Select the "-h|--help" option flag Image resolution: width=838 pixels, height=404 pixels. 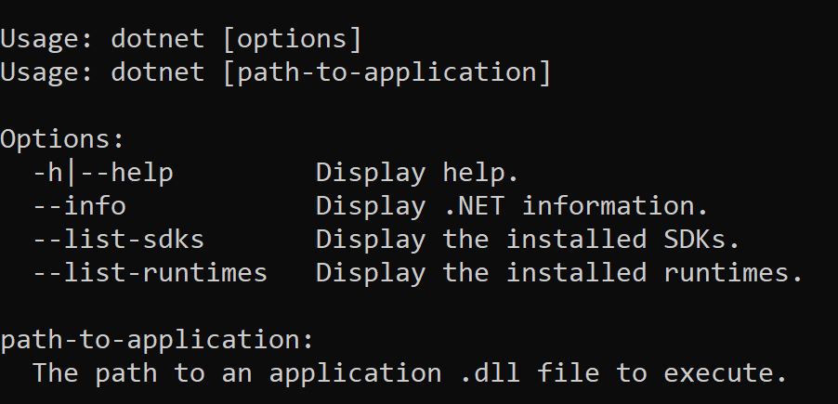[x=102, y=173]
